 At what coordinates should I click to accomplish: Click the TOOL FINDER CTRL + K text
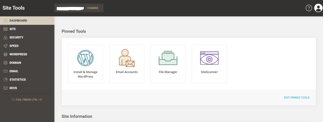coord(29,100)
